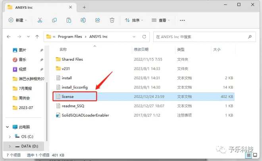Image resolution: width=262 pixels, height=161 pixels.
Task: Click the Paste clipboard icon
Action: (69, 20)
